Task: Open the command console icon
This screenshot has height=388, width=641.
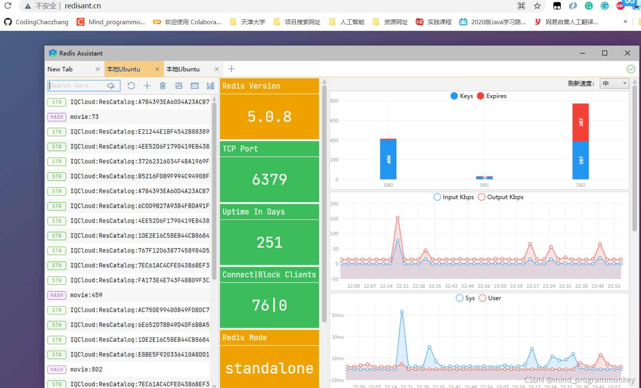Action: tap(195, 86)
